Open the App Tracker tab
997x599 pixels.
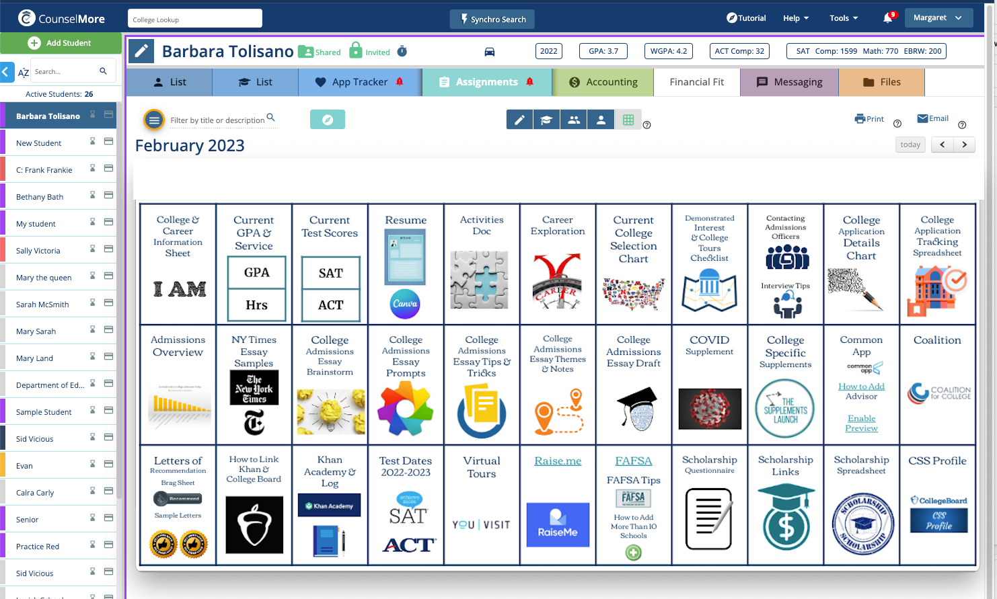(360, 82)
